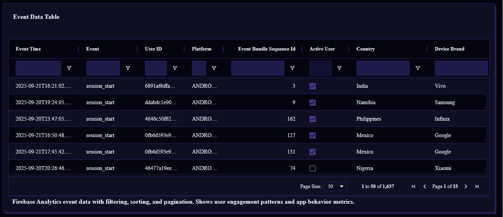This screenshot has height=217, width=503.
Task: Open the User ID filter funnel icon
Action: (x=175, y=68)
